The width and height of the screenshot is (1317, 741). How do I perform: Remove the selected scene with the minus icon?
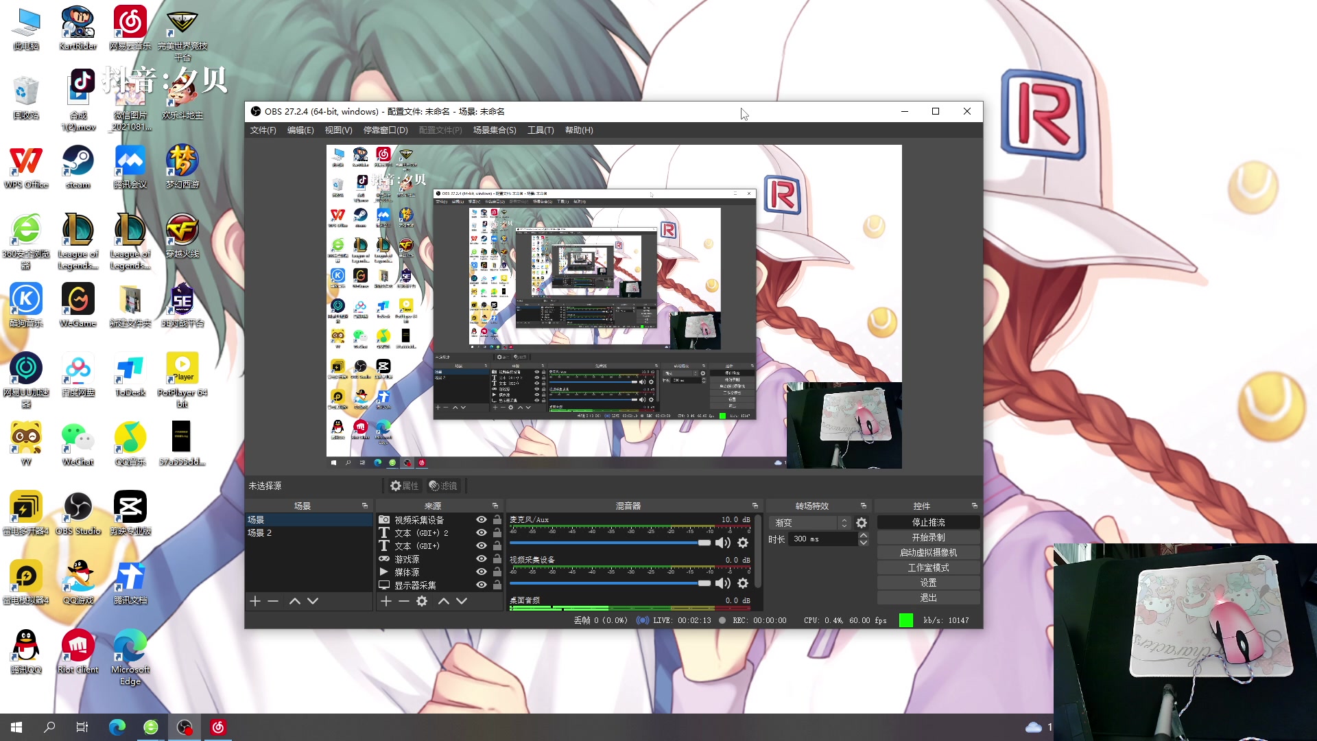point(273,601)
